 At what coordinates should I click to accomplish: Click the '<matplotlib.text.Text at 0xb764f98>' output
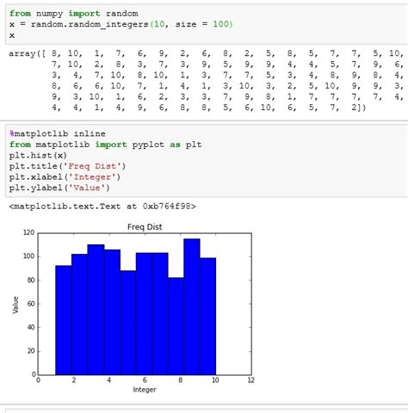tap(102, 206)
